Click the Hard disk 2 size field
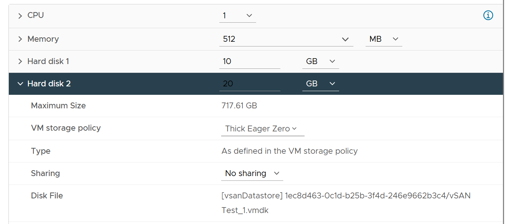 tap(250, 84)
